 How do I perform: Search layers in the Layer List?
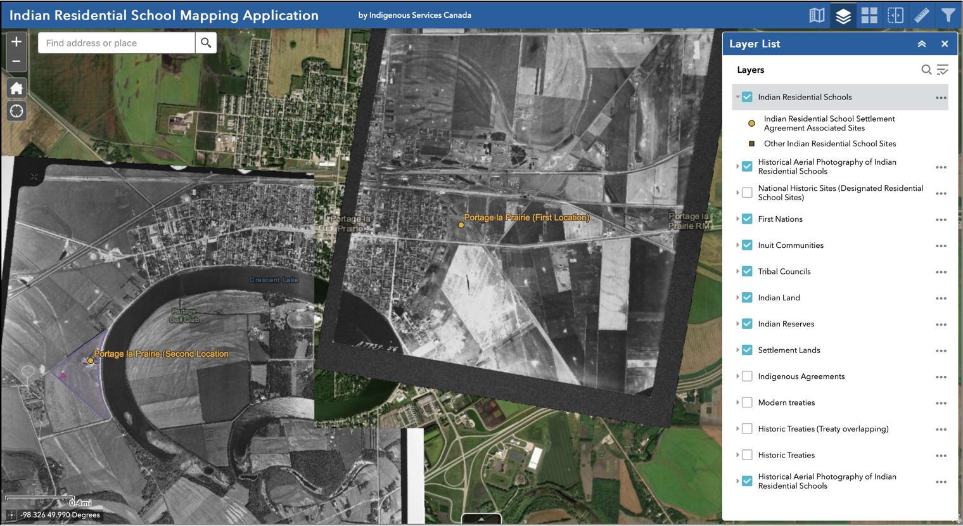pos(926,70)
